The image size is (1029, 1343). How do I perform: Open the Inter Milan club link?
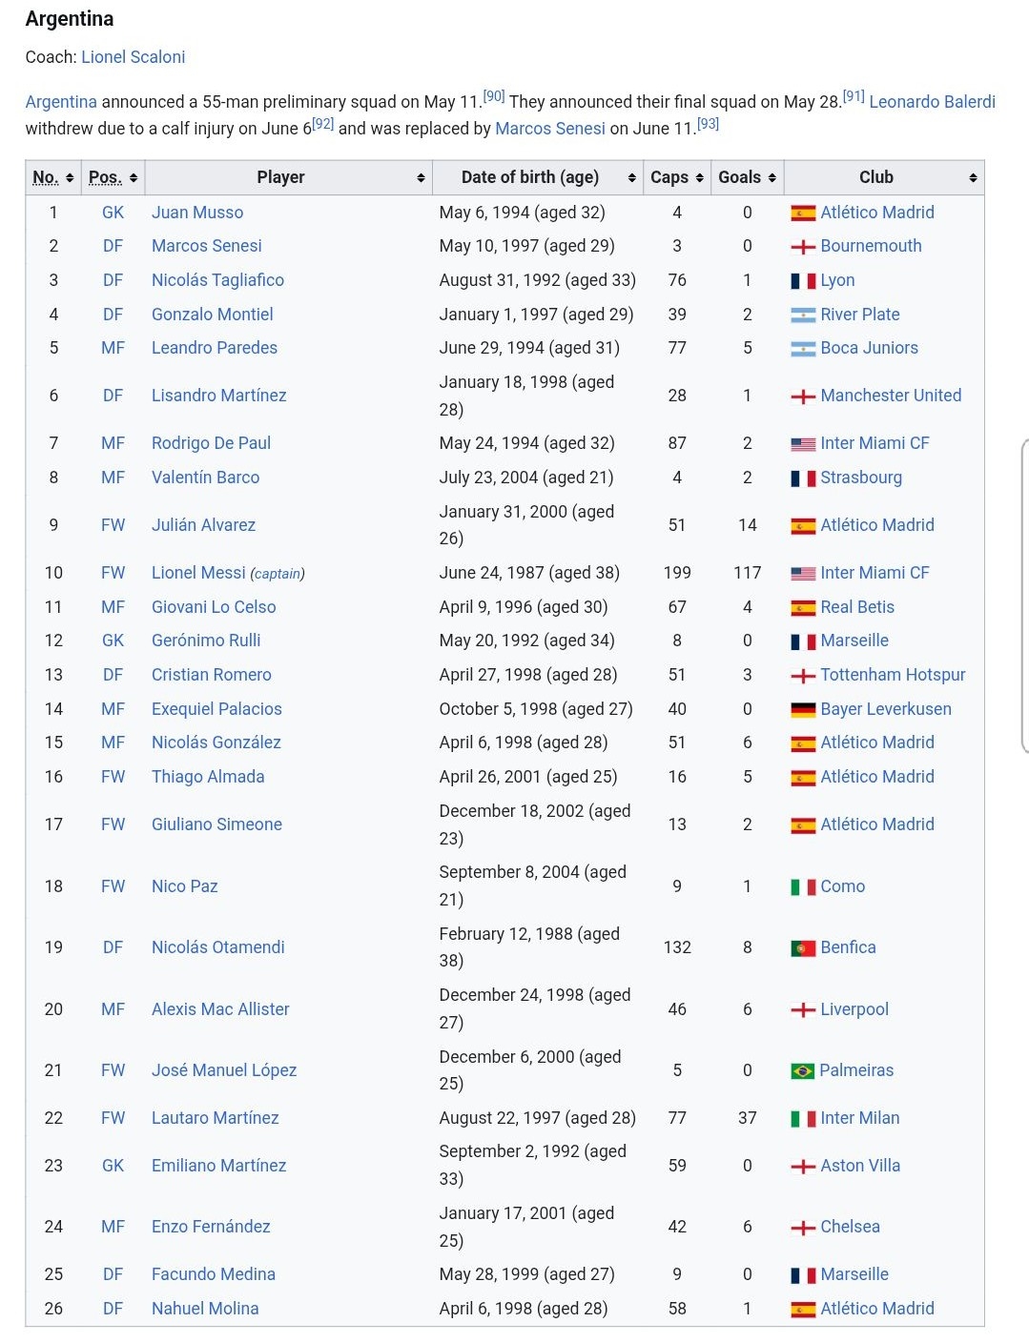[x=859, y=1118]
